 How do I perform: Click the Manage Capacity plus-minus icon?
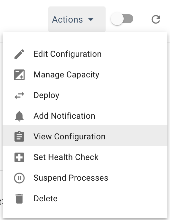[19, 75]
